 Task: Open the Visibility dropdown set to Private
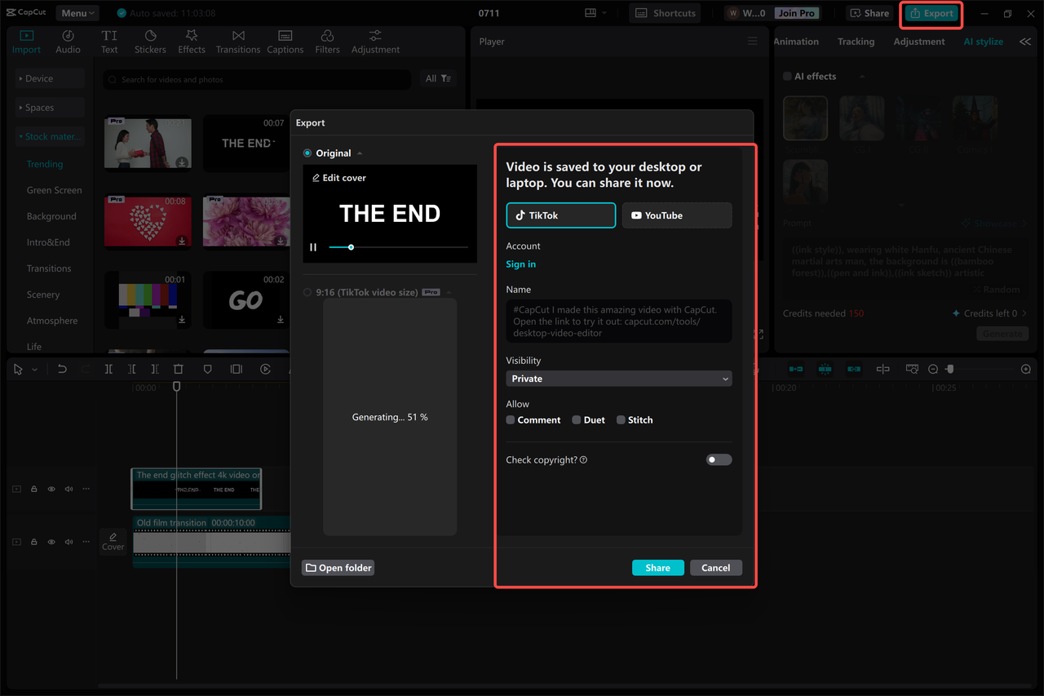[618, 379]
